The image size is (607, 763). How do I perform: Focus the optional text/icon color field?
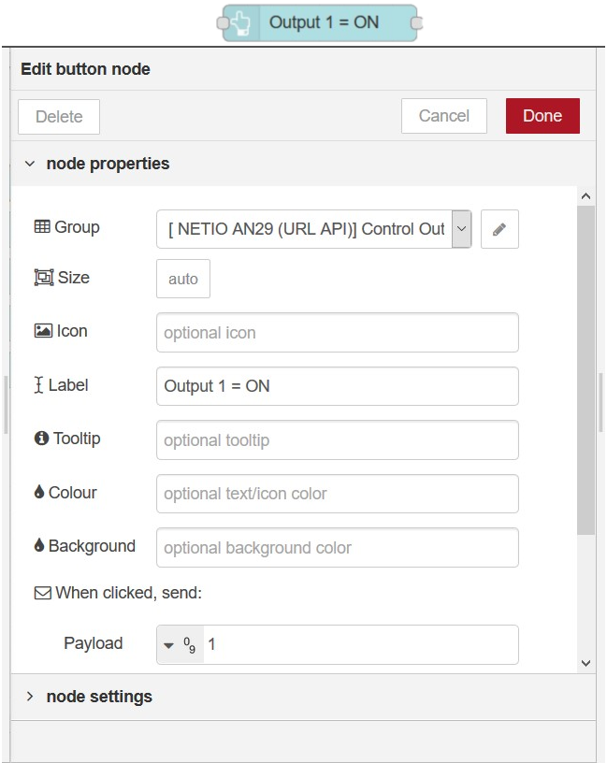(338, 494)
